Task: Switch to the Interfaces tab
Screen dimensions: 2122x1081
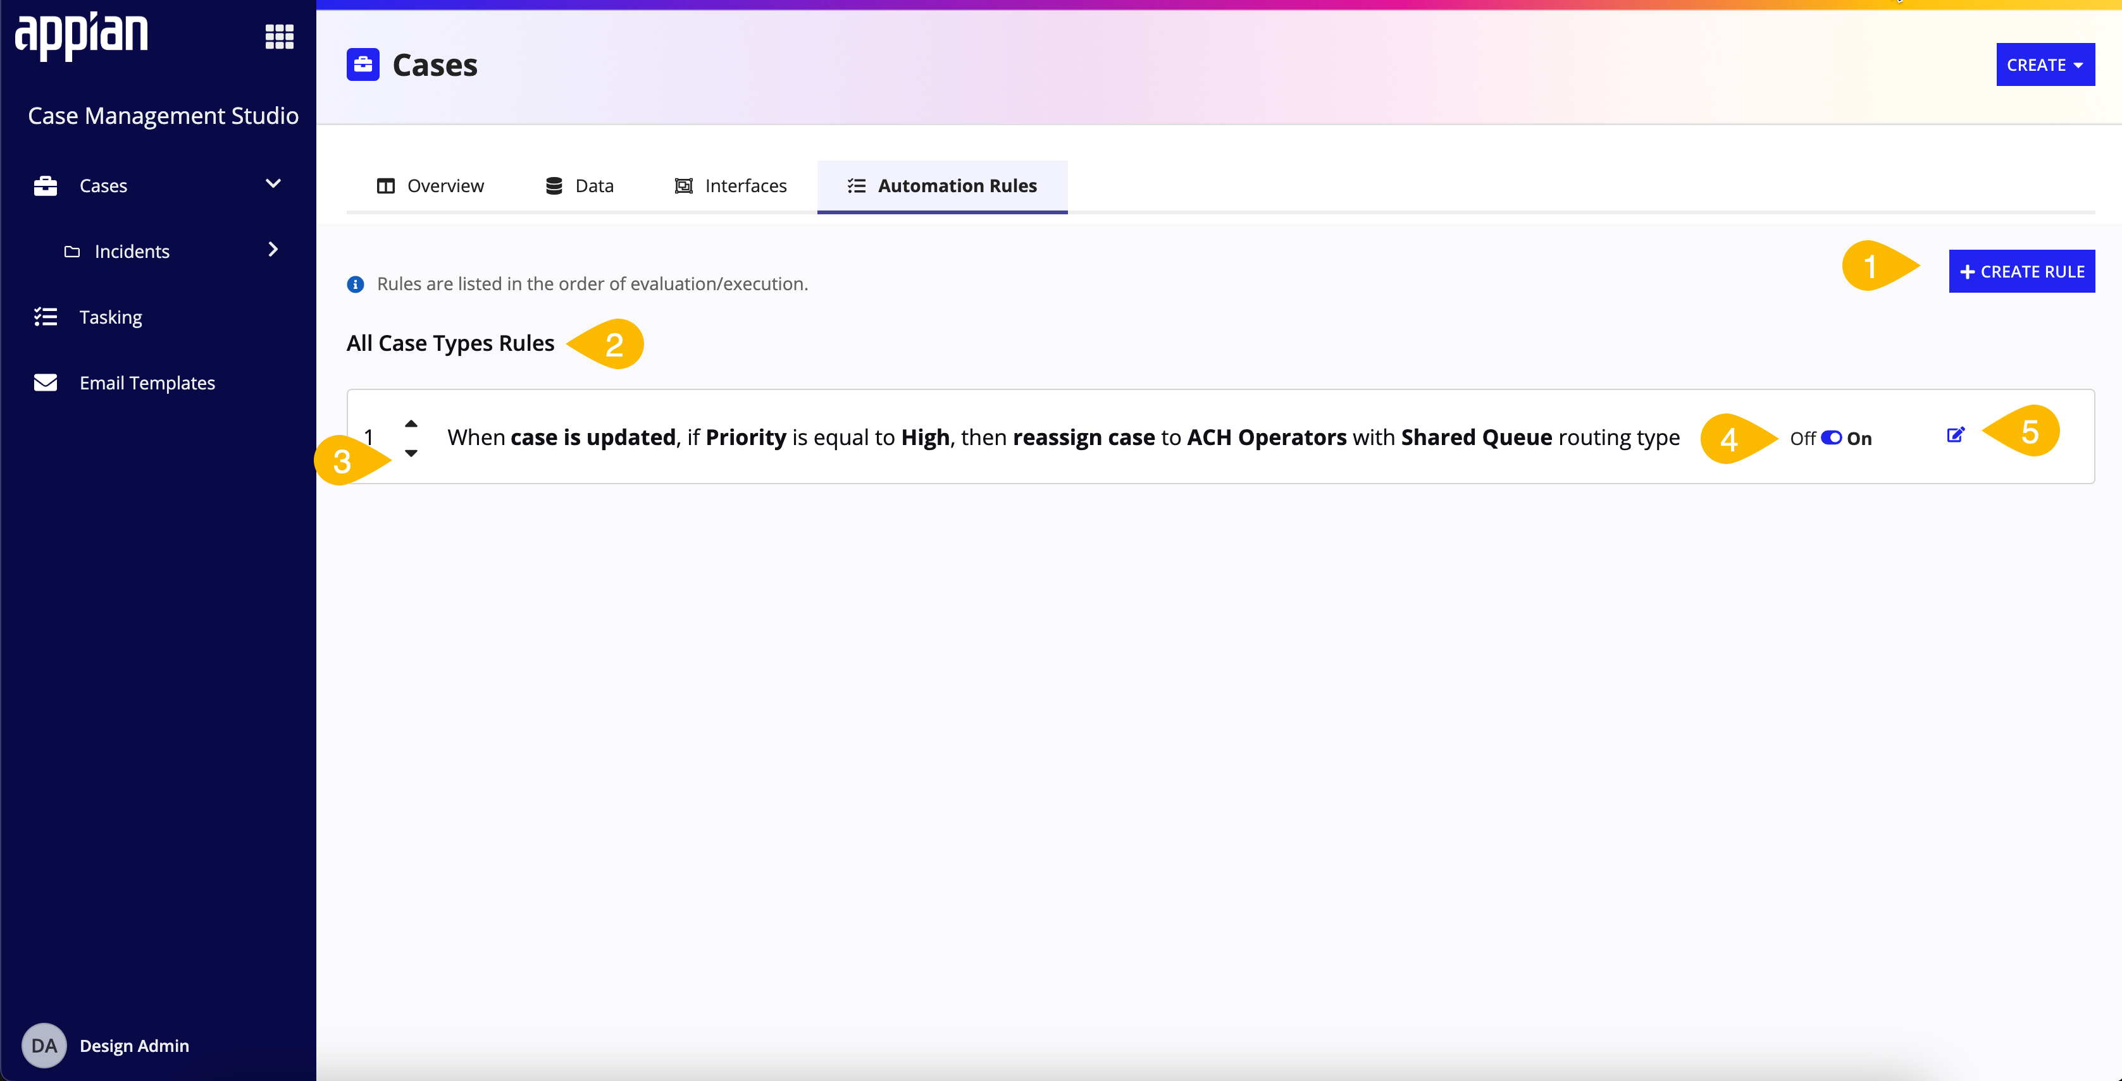Action: 731,186
